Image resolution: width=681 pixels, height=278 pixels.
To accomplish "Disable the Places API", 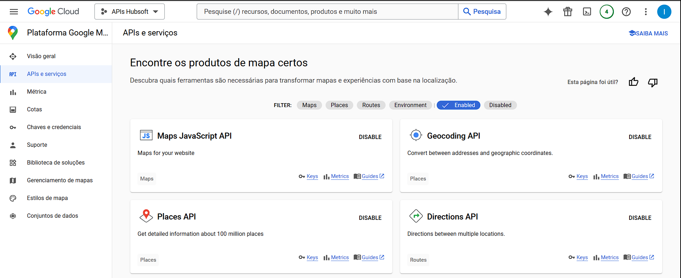I will (370, 218).
